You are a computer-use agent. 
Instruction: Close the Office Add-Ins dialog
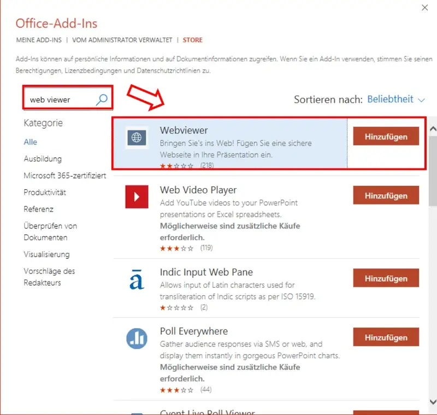[x=425, y=8]
